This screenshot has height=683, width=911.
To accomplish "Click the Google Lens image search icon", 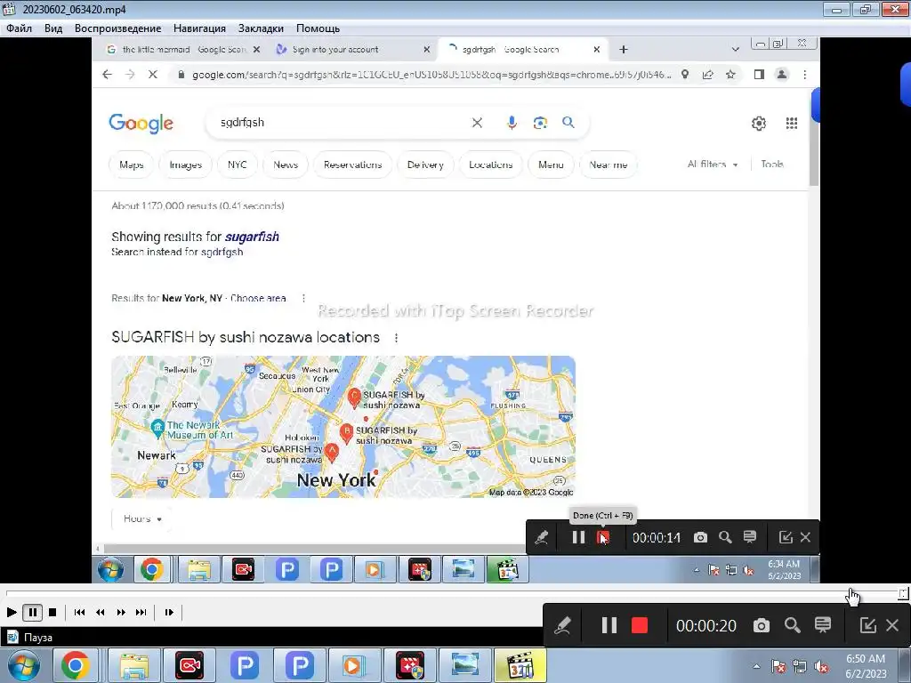I will coord(540,123).
